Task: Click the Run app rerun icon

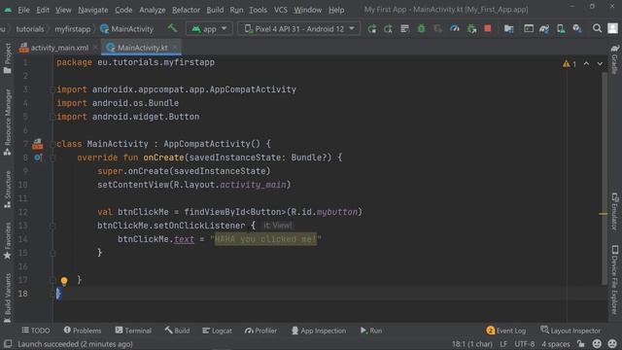Action: click(371, 28)
